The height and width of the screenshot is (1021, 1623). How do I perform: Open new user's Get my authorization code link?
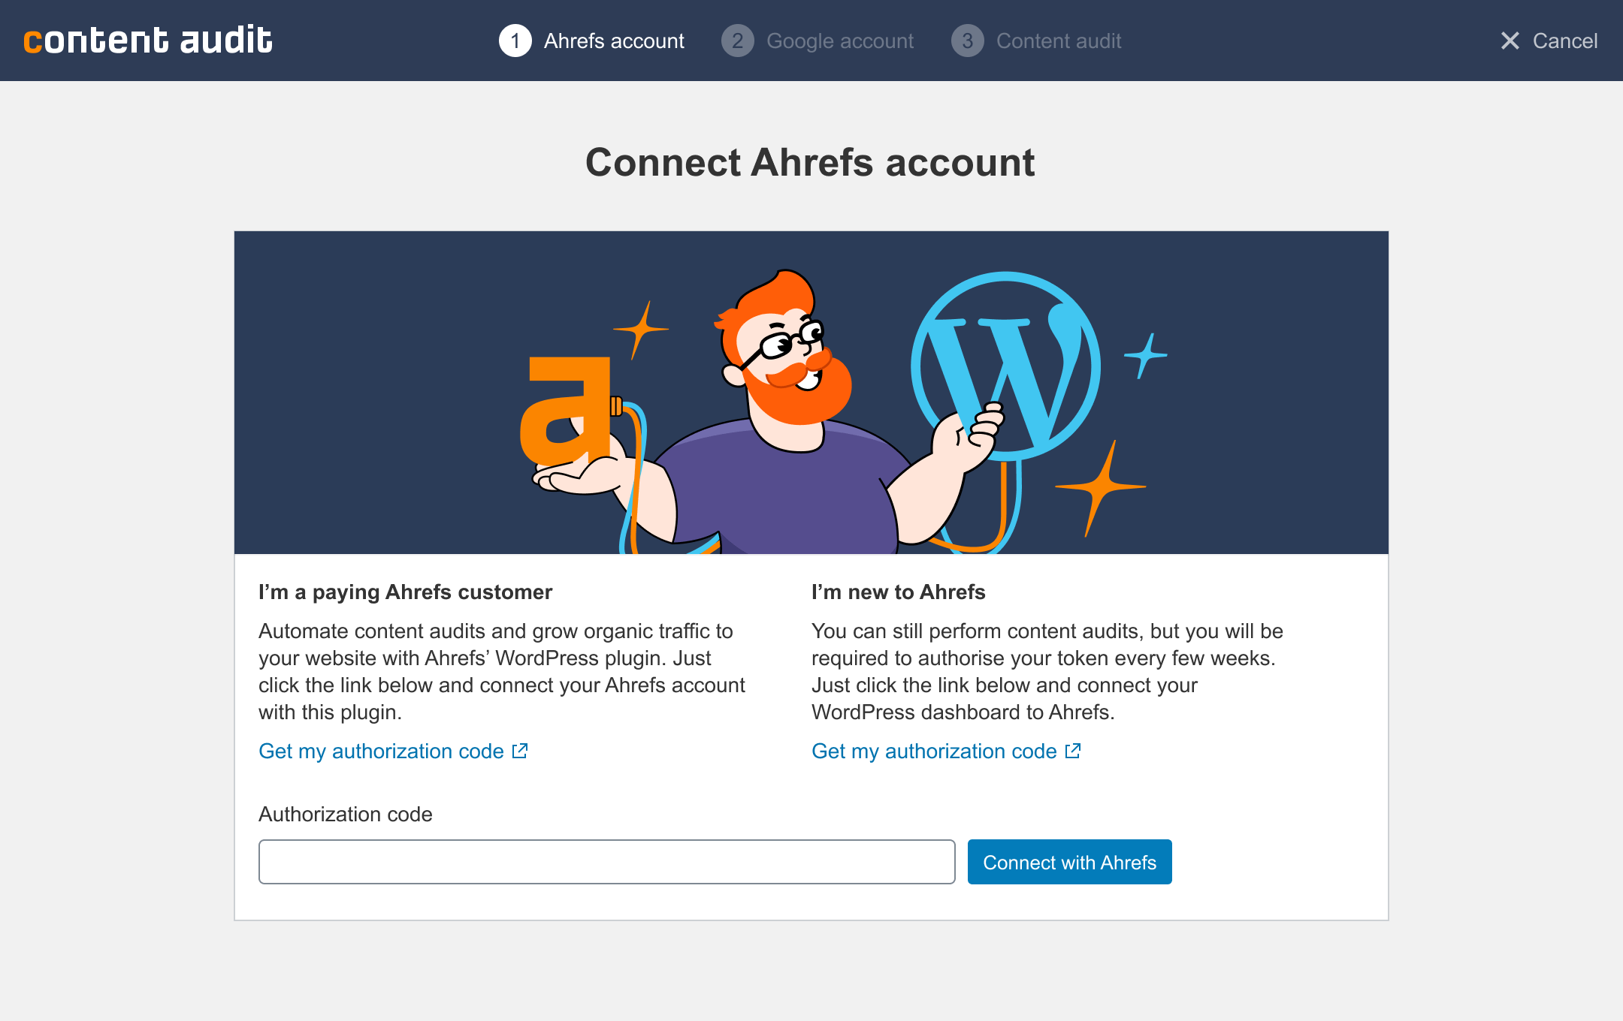click(x=934, y=751)
